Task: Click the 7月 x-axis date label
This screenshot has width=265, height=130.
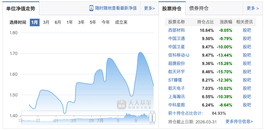Action: click(100, 121)
